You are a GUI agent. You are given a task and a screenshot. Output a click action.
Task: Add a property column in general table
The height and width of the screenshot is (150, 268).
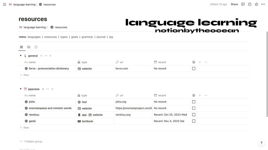pos(200,62)
